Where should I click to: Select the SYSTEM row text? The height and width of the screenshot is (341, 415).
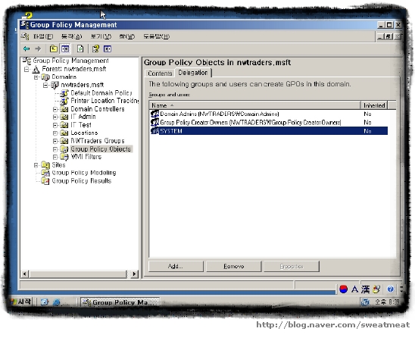[171, 131]
